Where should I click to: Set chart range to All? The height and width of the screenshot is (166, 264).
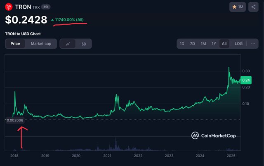tap(224, 44)
